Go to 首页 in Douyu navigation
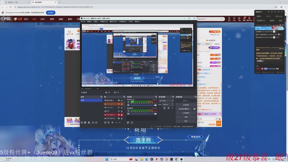The height and width of the screenshot is (162, 288). click(26, 19)
